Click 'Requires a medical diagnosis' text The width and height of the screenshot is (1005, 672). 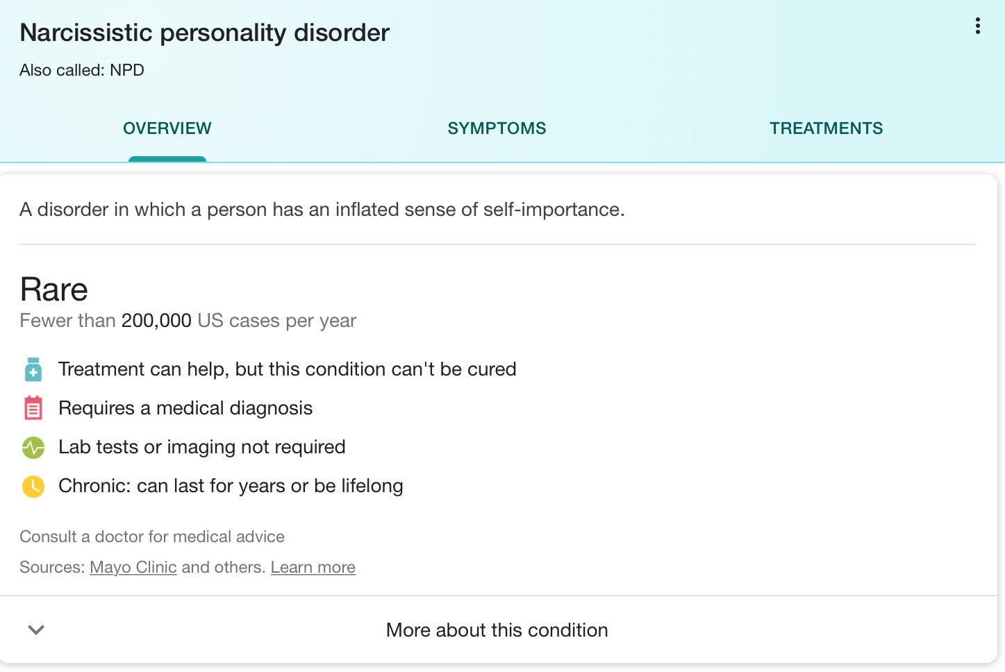pos(185,408)
